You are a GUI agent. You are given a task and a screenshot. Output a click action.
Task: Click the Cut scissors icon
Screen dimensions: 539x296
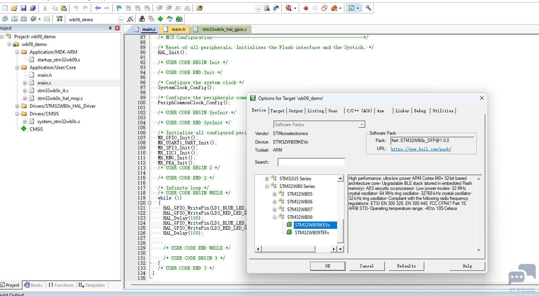point(45,8)
